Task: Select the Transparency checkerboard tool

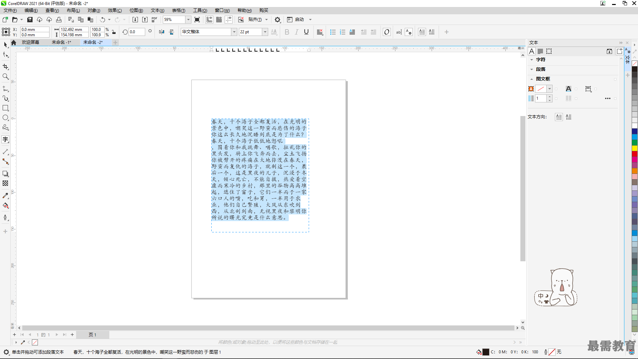Action: click(5, 183)
